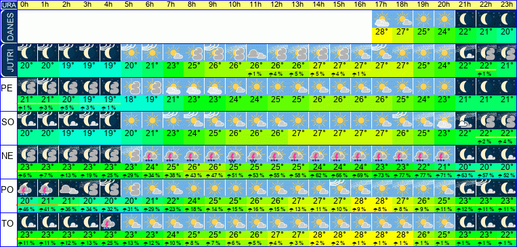
Task: Click DANES 23h temperature 20°
Action: click(506, 32)
